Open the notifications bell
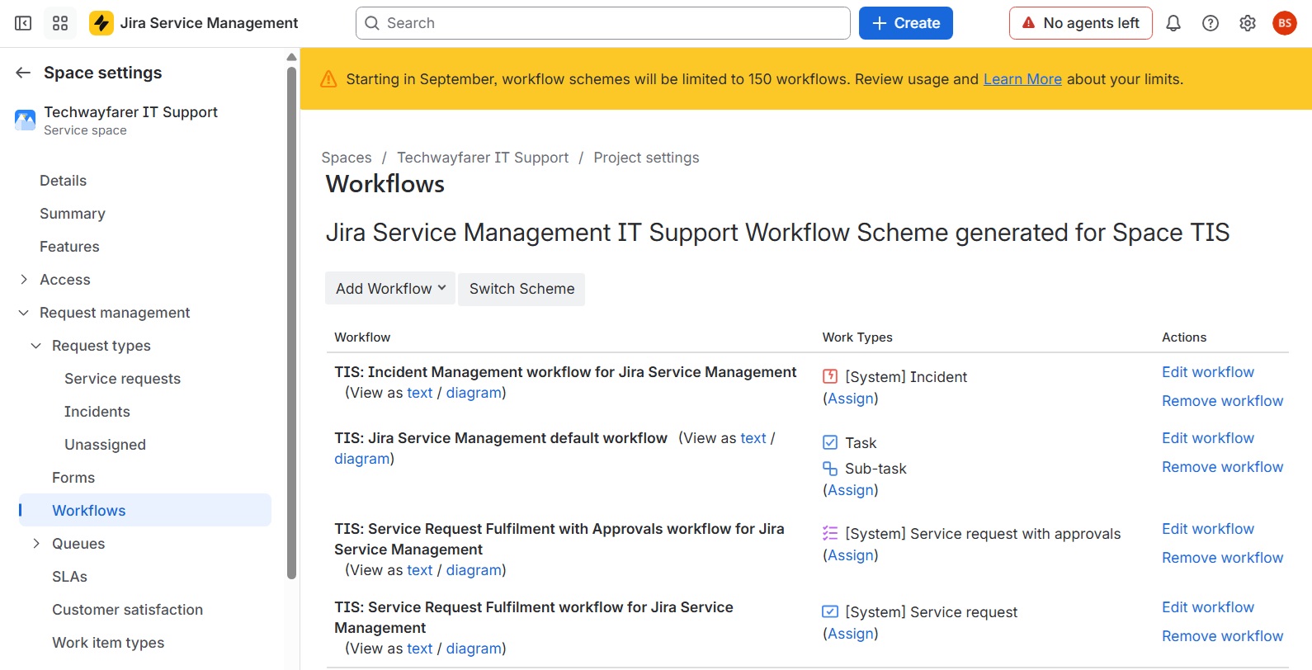Viewport: 1312px width, 670px height. 1173,23
